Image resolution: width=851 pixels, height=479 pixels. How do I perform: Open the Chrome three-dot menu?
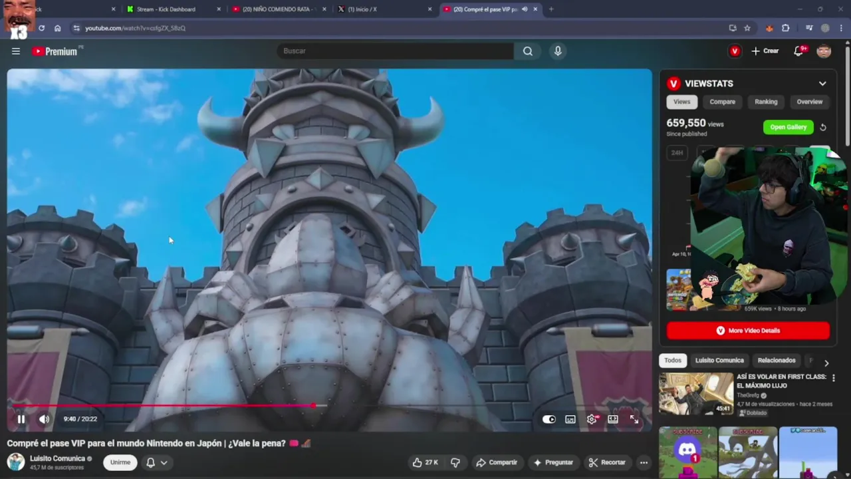[842, 28]
